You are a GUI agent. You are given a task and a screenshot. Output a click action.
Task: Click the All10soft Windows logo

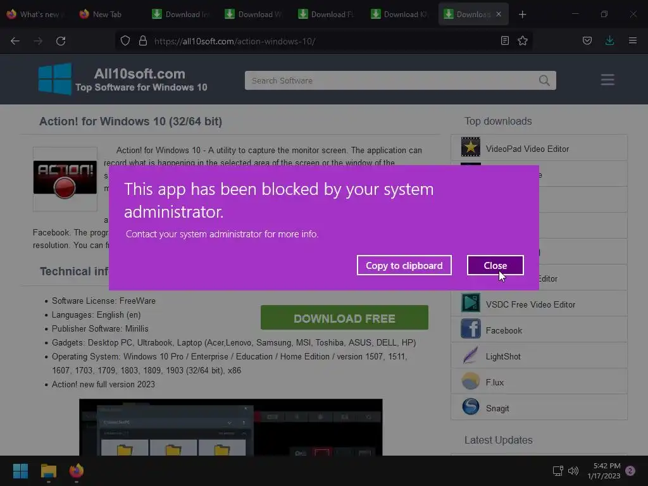[x=55, y=79]
